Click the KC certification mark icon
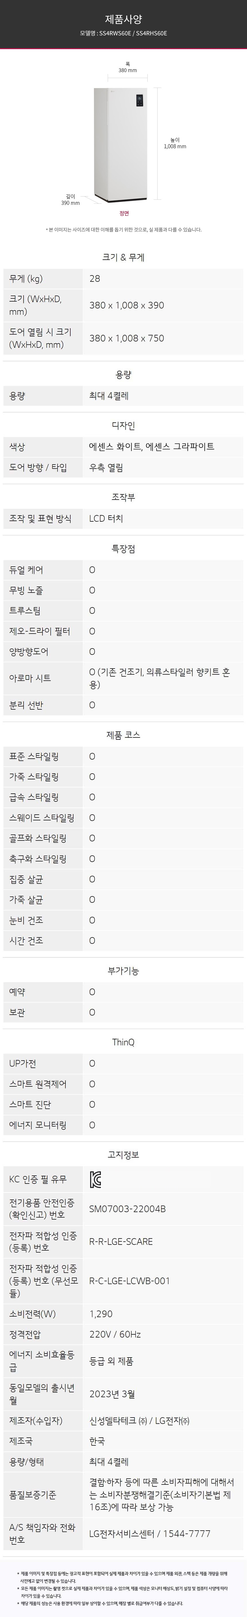This screenshot has width=247, height=1617. pos(95,1179)
